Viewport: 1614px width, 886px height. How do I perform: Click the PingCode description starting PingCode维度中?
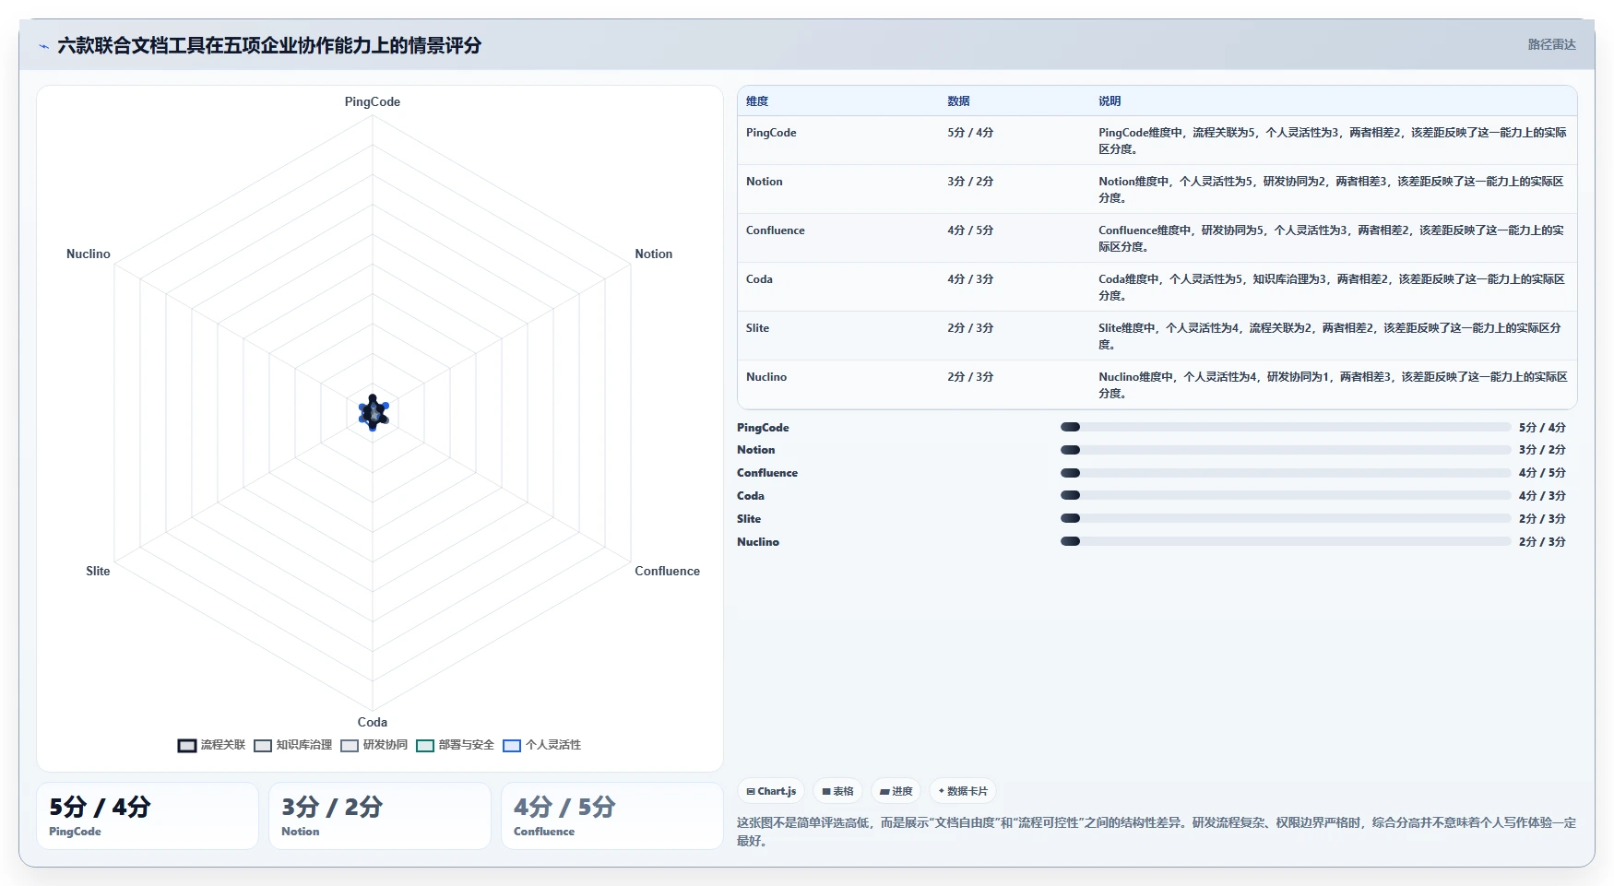point(1333,141)
